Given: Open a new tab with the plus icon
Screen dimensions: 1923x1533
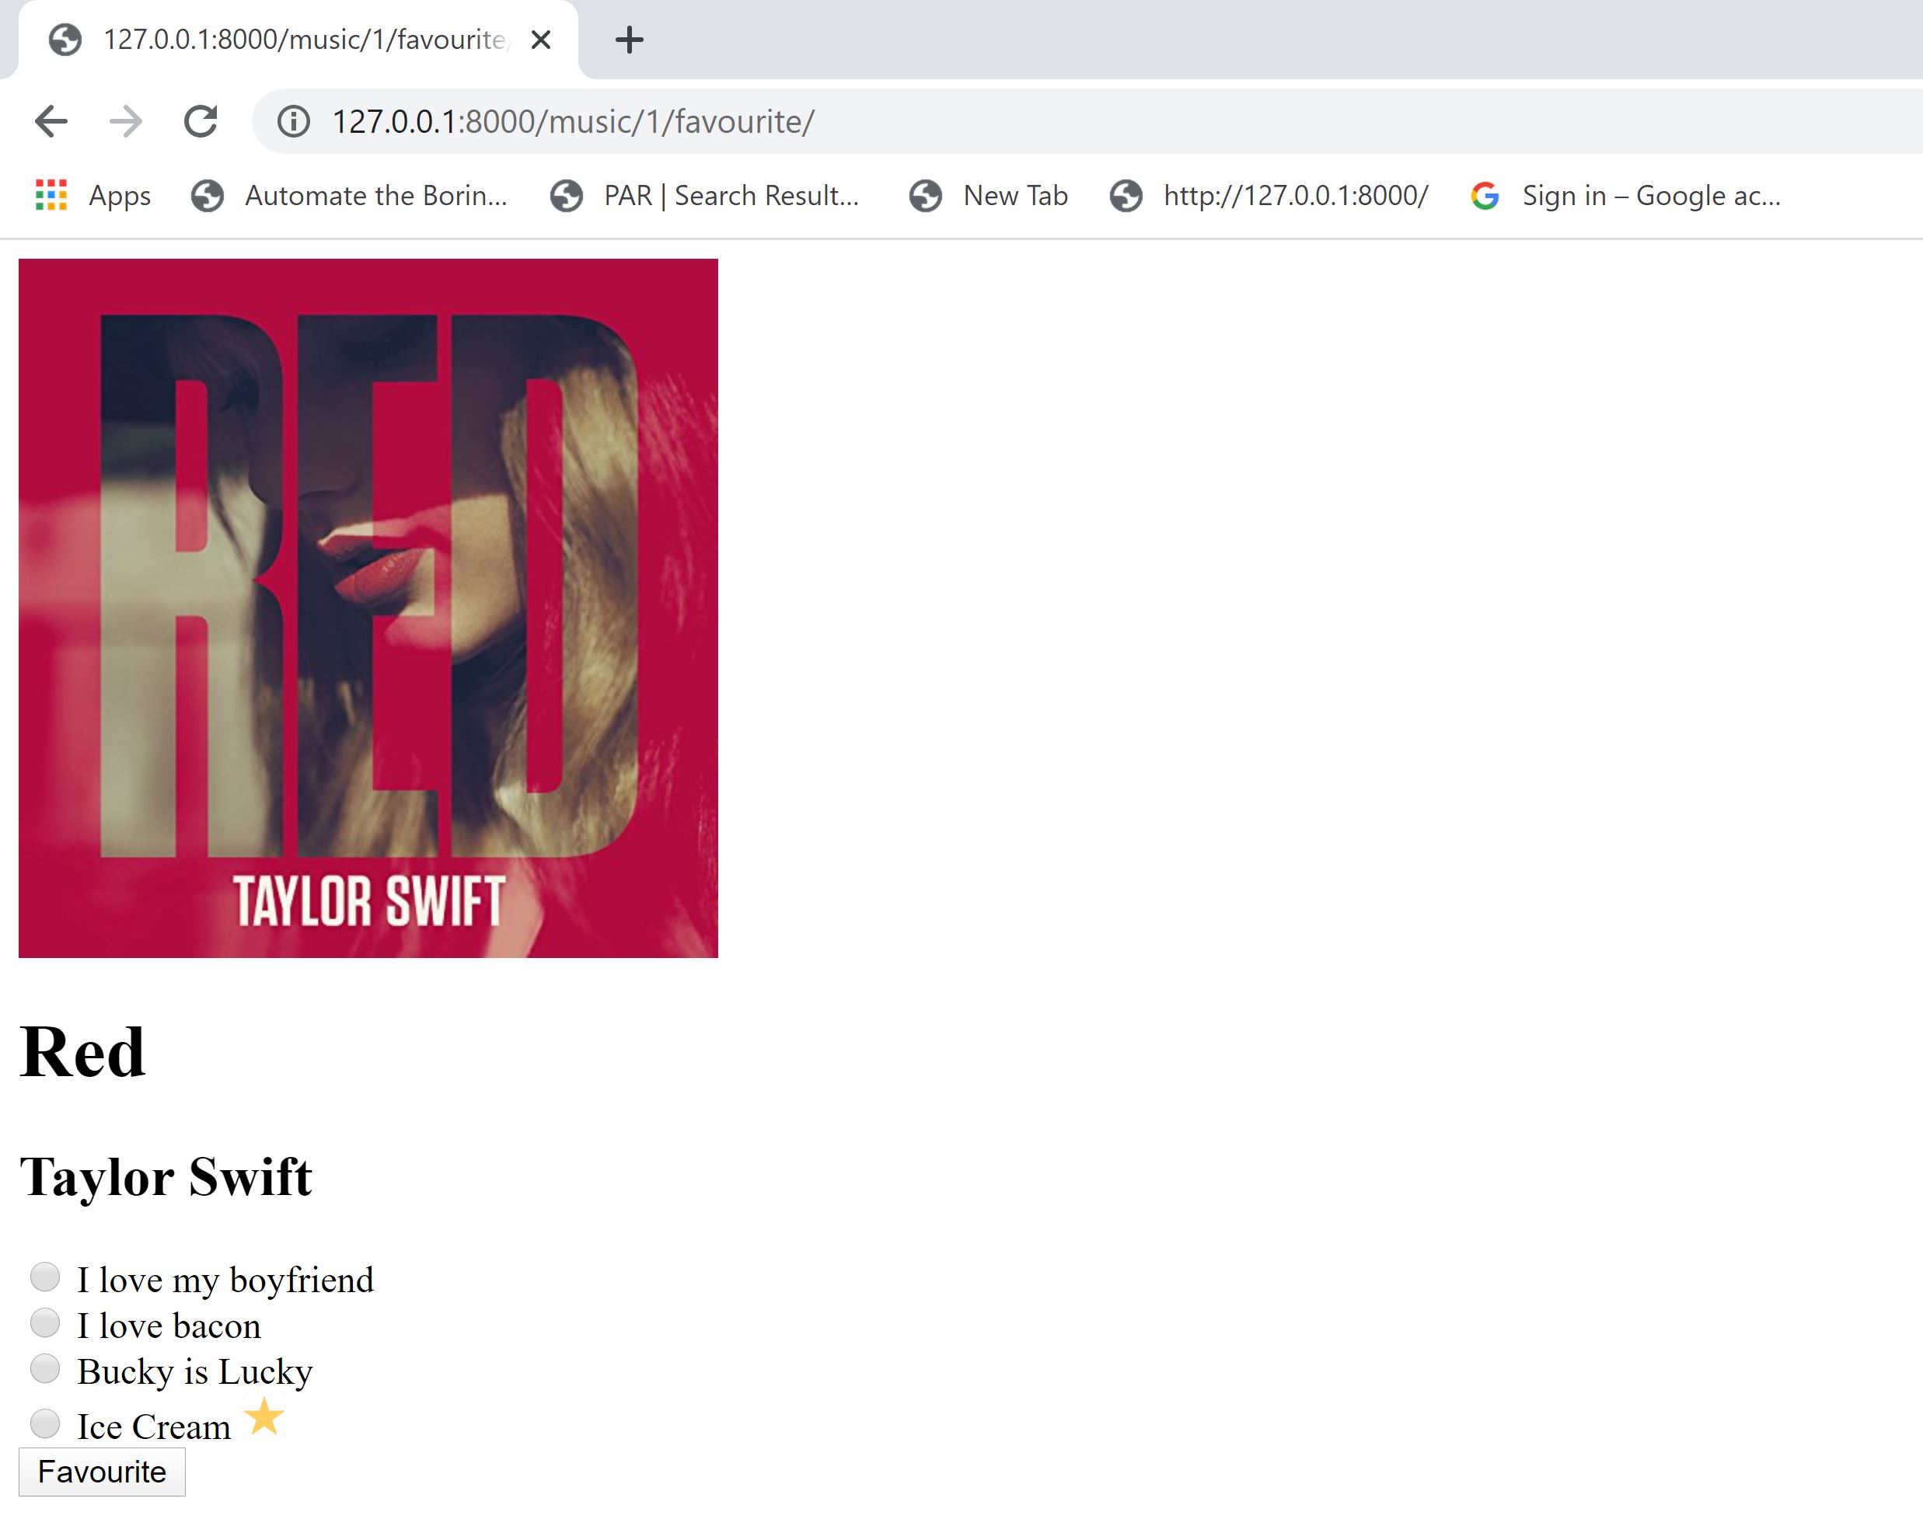Looking at the screenshot, I should 630,40.
